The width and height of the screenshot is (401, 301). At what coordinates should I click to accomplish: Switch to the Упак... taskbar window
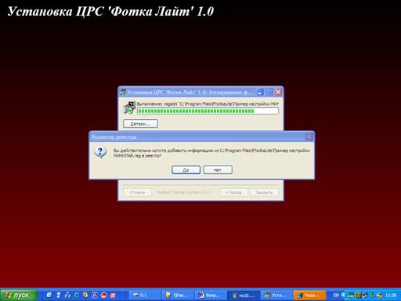(x=177, y=296)
